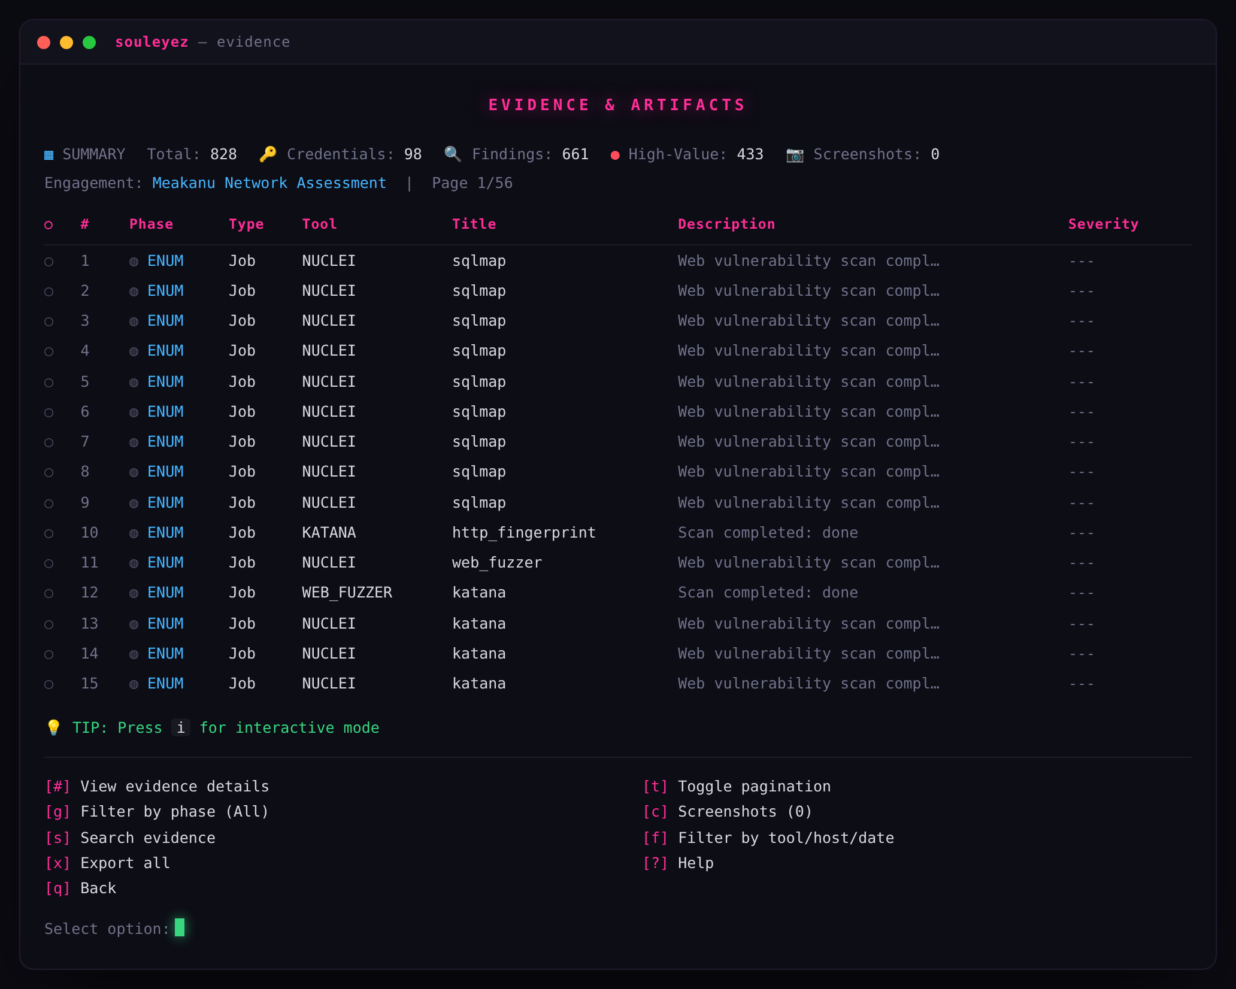Click Page 1/56 indicator
1236x989 pixels.
point(472,183)
